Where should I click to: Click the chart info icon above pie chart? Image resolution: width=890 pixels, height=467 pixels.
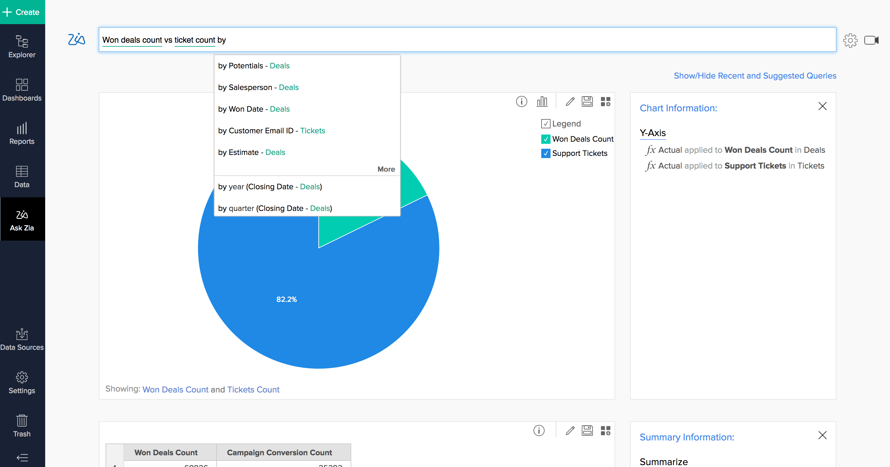[x=521, y=101]
